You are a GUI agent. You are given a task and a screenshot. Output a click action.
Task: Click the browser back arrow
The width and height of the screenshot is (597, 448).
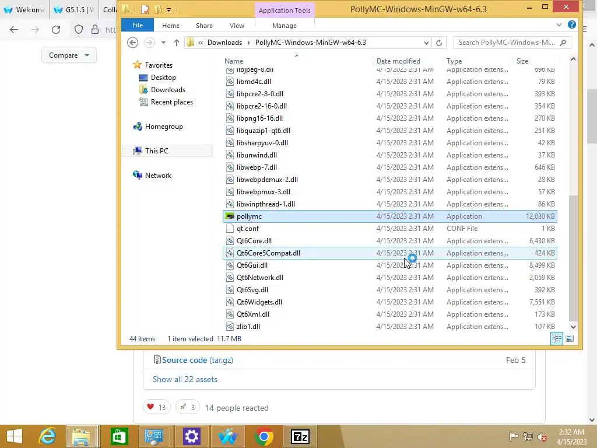14,29
